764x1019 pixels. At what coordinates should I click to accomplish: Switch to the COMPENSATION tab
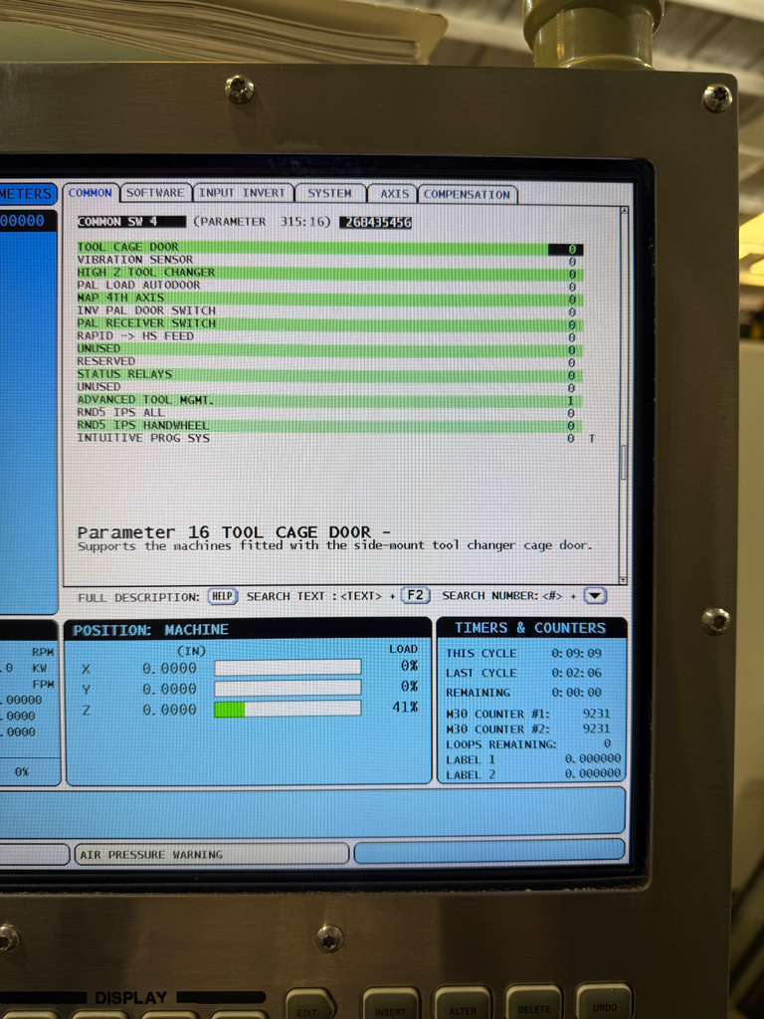(x=468, y=194)
